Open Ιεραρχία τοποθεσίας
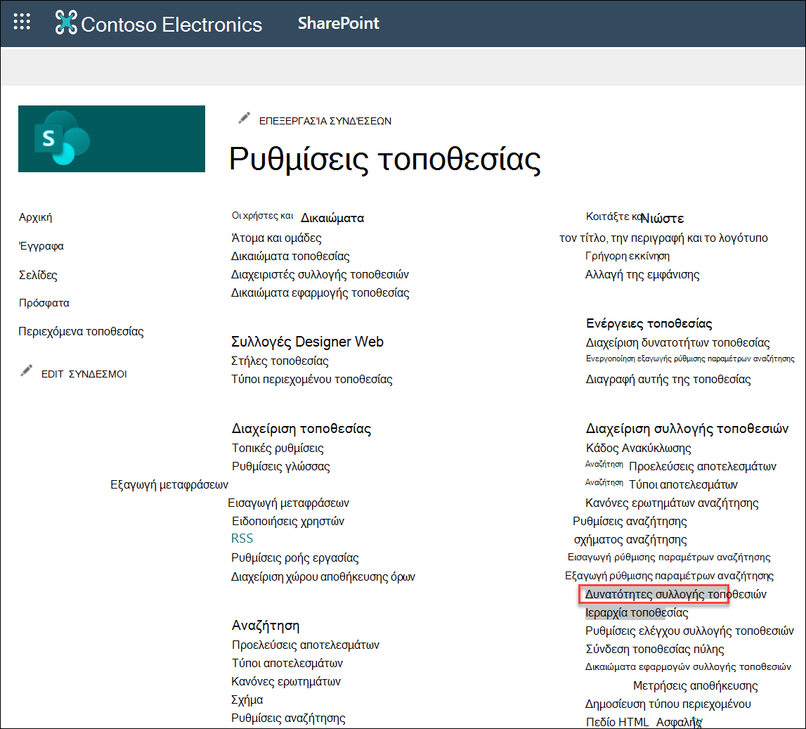This screenshot has height=729, width=806. pos(637,613)
